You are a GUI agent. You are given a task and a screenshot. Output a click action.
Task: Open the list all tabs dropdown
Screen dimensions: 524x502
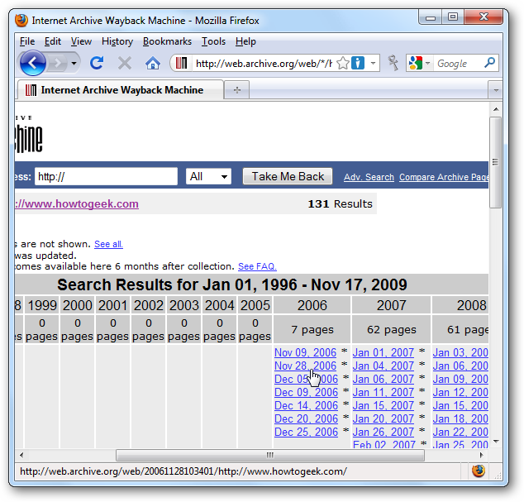[x=496, y=90]
